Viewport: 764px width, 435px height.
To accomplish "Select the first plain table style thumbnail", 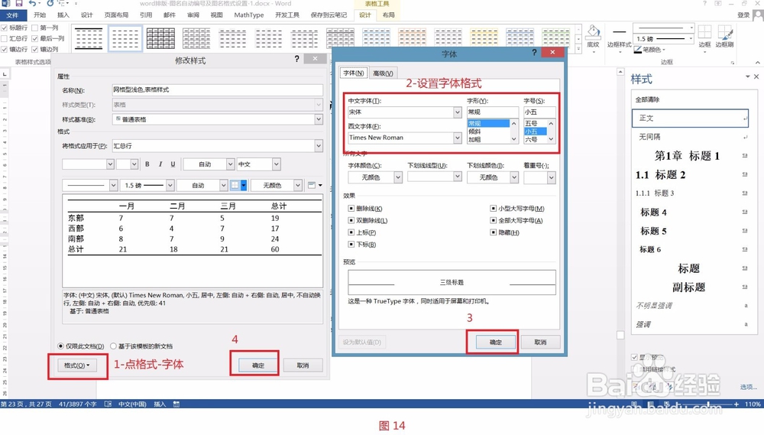I will (89, 38).
